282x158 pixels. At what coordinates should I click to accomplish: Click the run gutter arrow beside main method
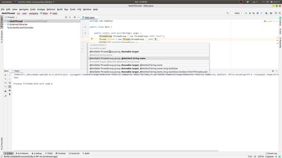point(85,33)
